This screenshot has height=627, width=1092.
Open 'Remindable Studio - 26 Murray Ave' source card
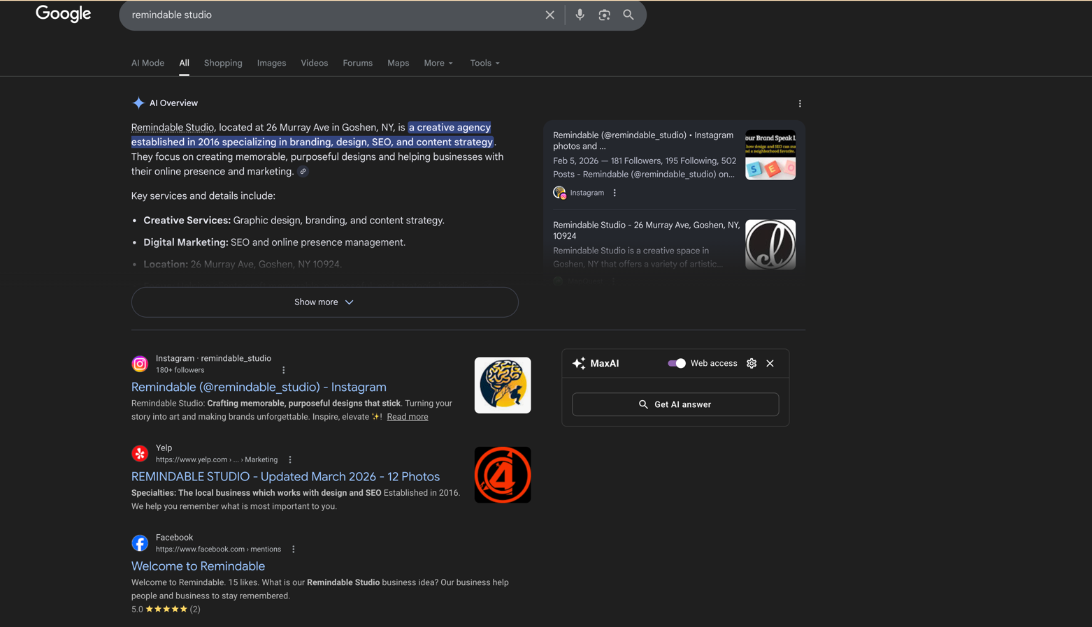pyautogui.click(x=646, y=230)
